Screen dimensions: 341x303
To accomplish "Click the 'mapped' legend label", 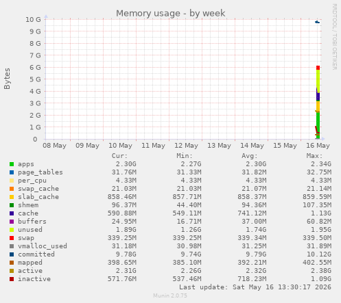I will click(x=30, y=263).
